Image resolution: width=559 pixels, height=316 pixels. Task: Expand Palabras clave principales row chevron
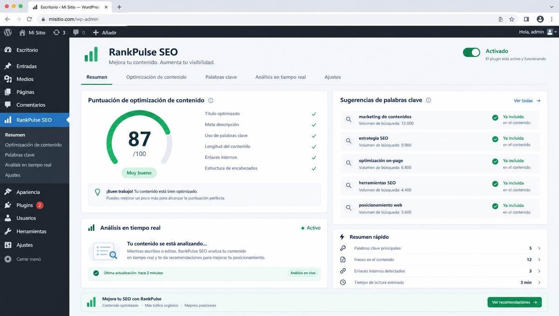coord(539,248)
